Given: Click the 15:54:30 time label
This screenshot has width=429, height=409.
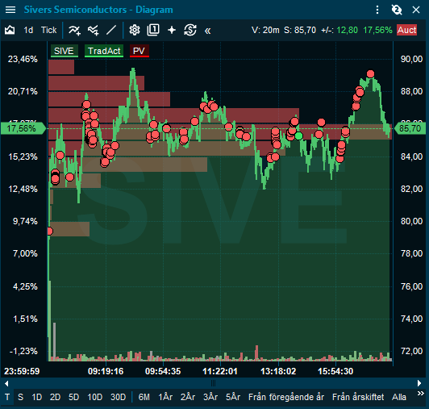Looking at the screenshot, I should 335,371.
